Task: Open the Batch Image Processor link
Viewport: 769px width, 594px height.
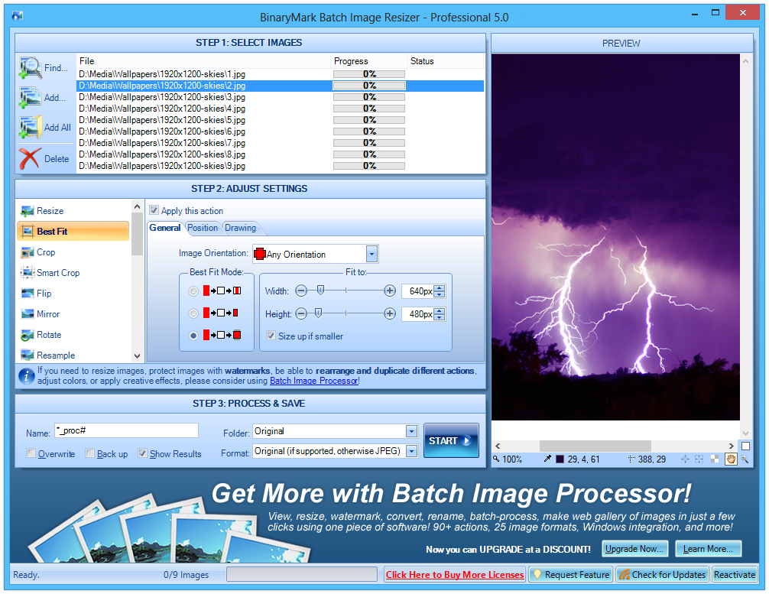Action: (313, 381)
